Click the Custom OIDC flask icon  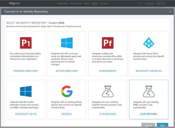click(x=108, y=91)
